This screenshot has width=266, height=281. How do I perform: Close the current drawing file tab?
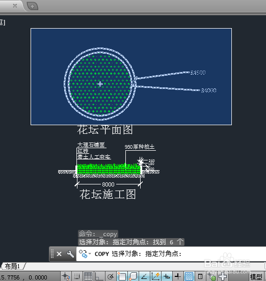tap(15, 6)
